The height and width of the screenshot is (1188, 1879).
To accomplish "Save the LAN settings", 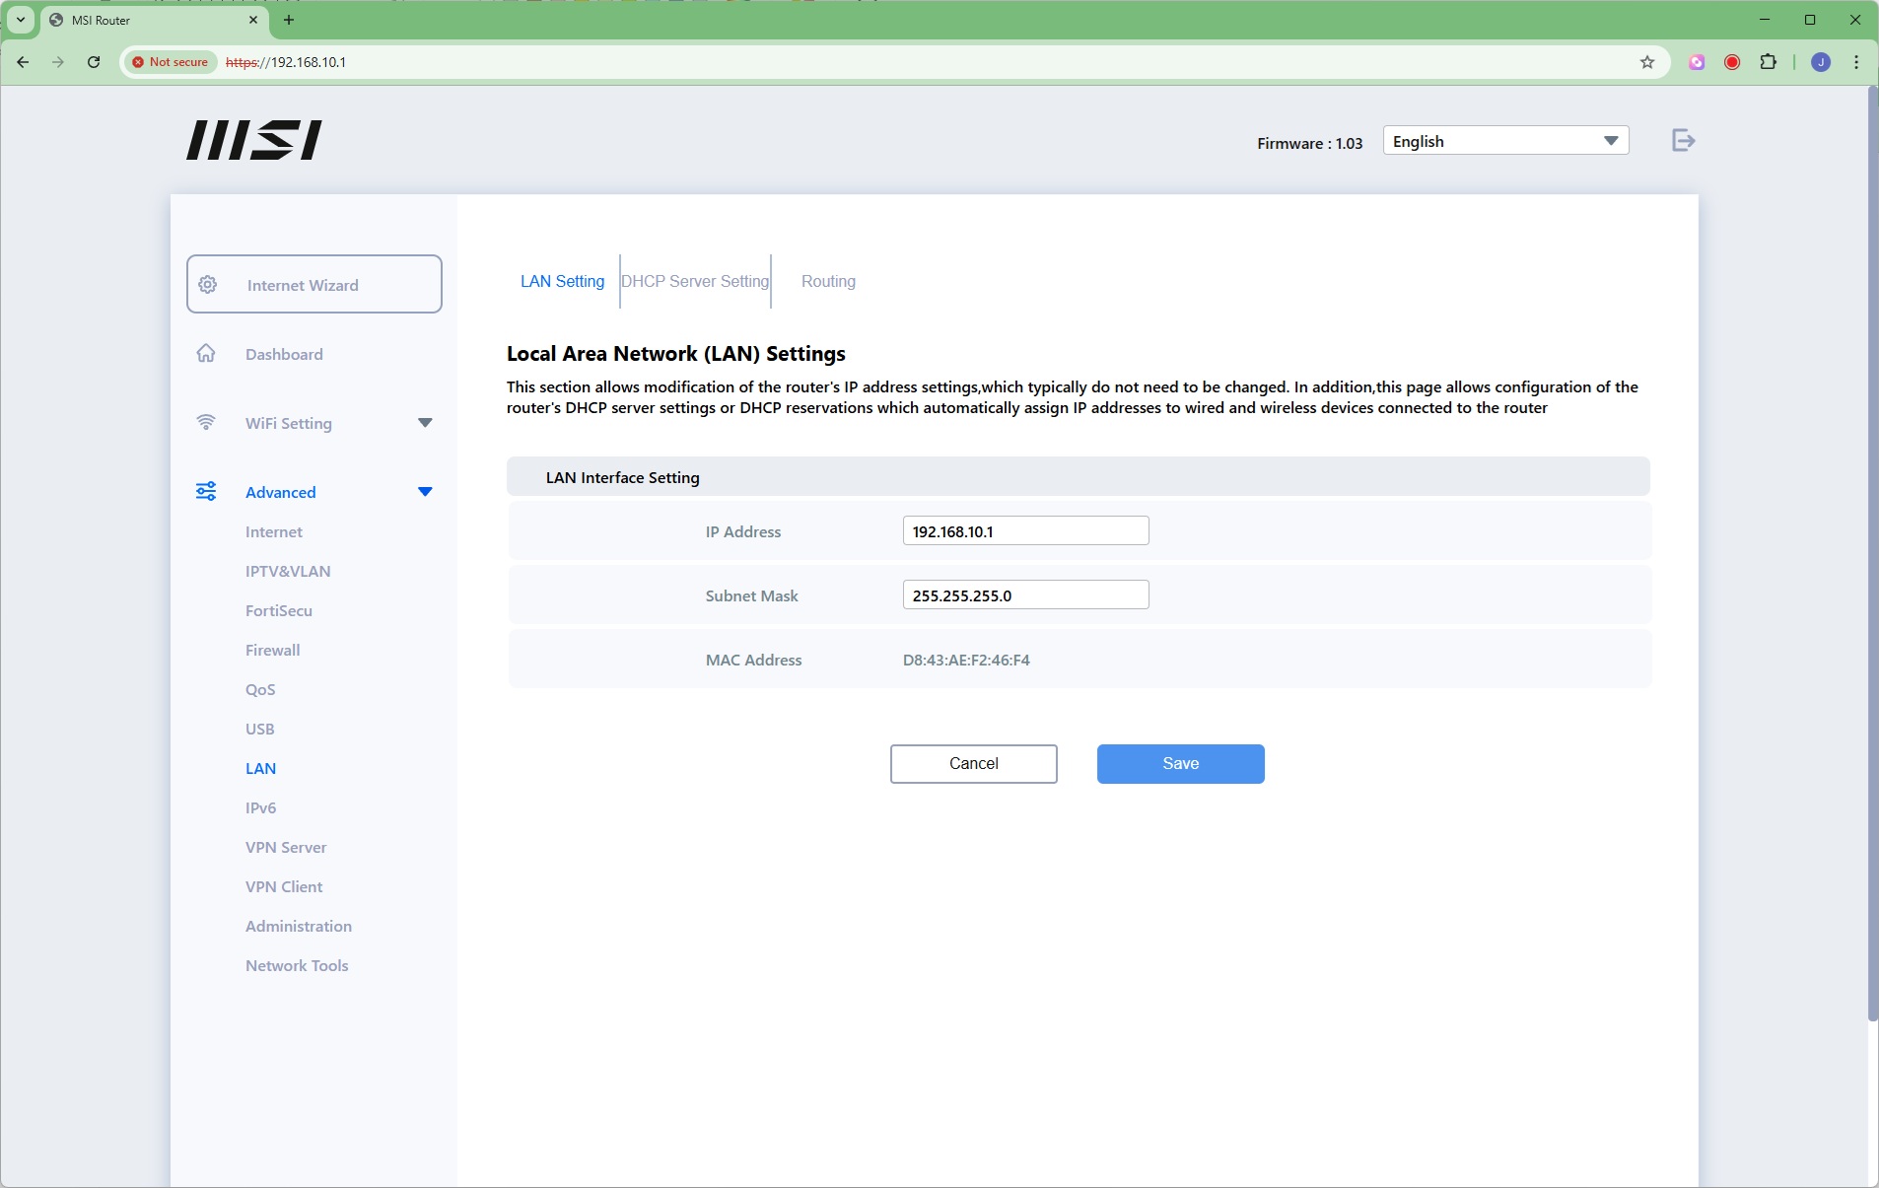I will tap(1180, 764).
